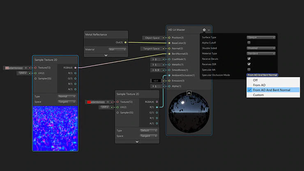Click R(1) output port on lower Sample Texture
The image size is (304, 171).
point(157,107)
